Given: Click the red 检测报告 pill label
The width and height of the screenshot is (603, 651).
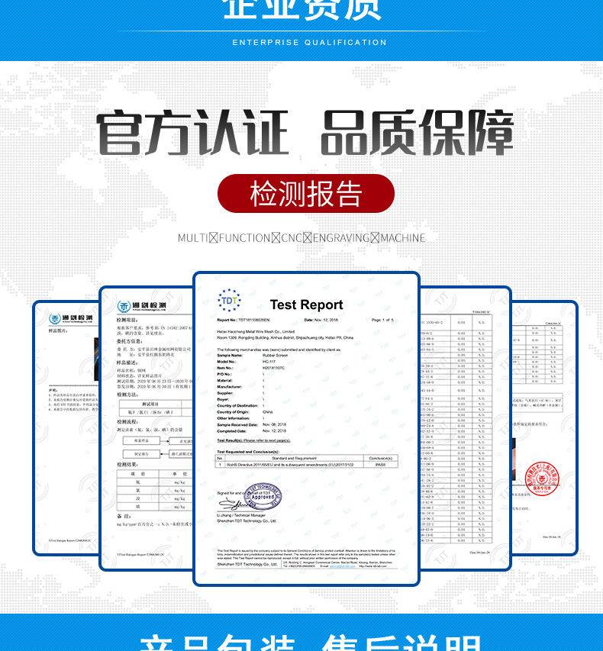Looking at the screenshot, I should pyautogui.click(x=305, y=194).
